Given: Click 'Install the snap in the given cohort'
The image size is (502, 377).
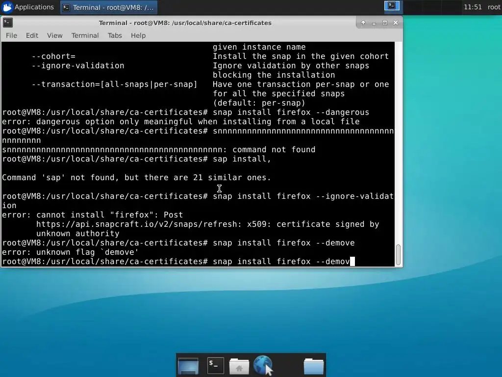Looking at the screenshot, I should [x=301, y=56].
